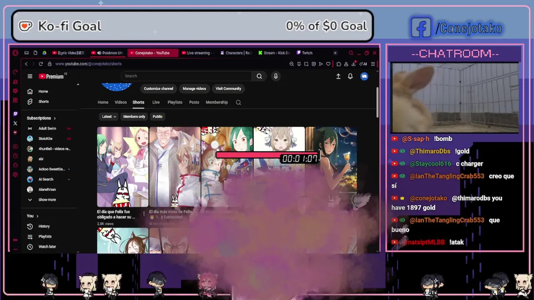
Task: Expand Subscriptions section chevron
Action: pyautogui.click(x=54, y=118)
